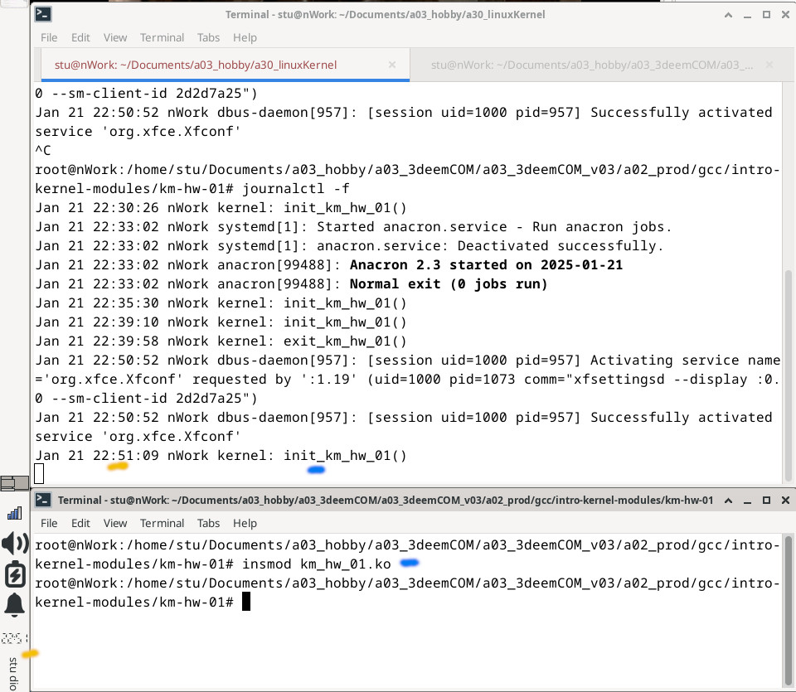Open Help menu in lower terminal window
The image size is (796, 692).
pos(245,523)
